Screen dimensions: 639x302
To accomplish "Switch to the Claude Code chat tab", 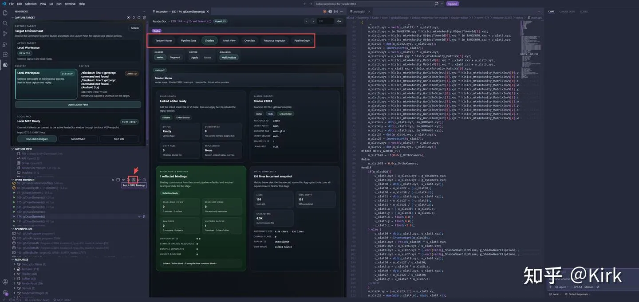I will point(567,12).
